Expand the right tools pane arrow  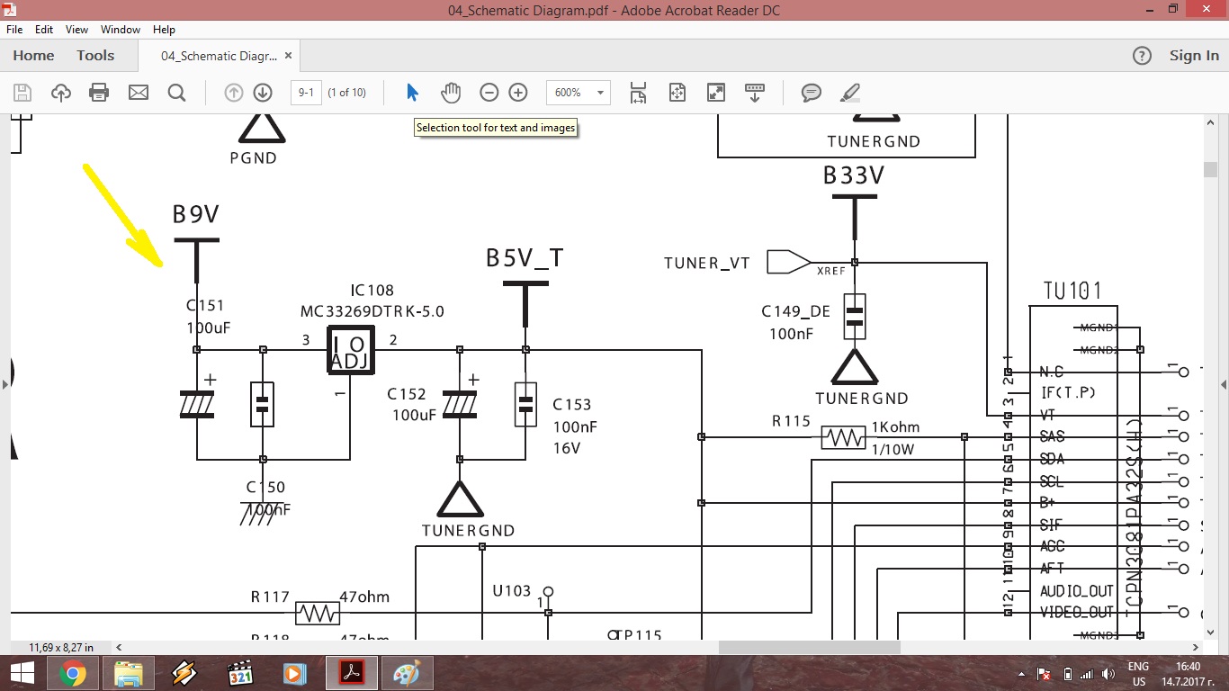(1224, 384)
